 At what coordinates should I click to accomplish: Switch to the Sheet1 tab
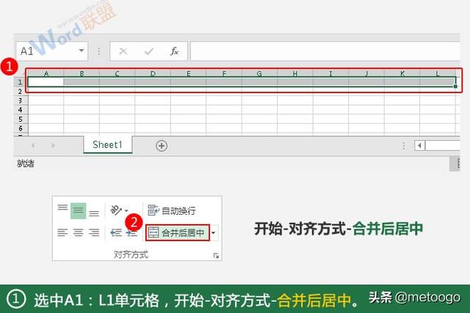click(x=108, y=145)
